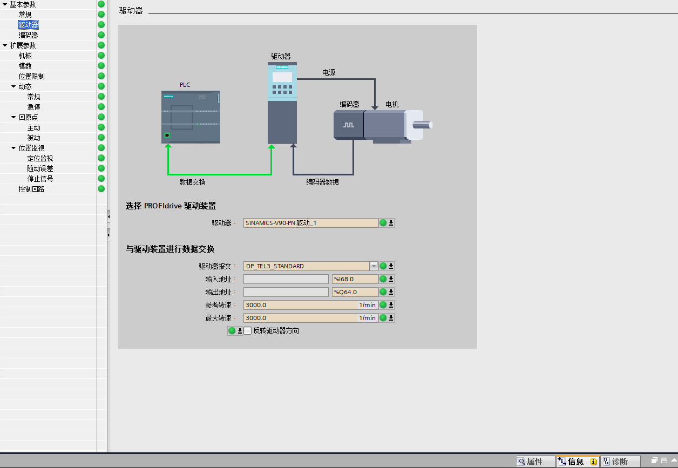
Task: Open the 随动误差 settings entry
Action: [40, 168]
